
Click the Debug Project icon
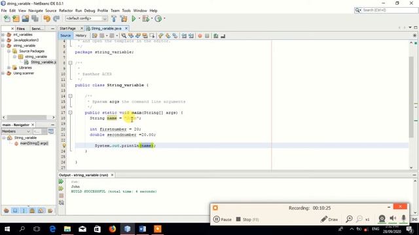(146, 19)
